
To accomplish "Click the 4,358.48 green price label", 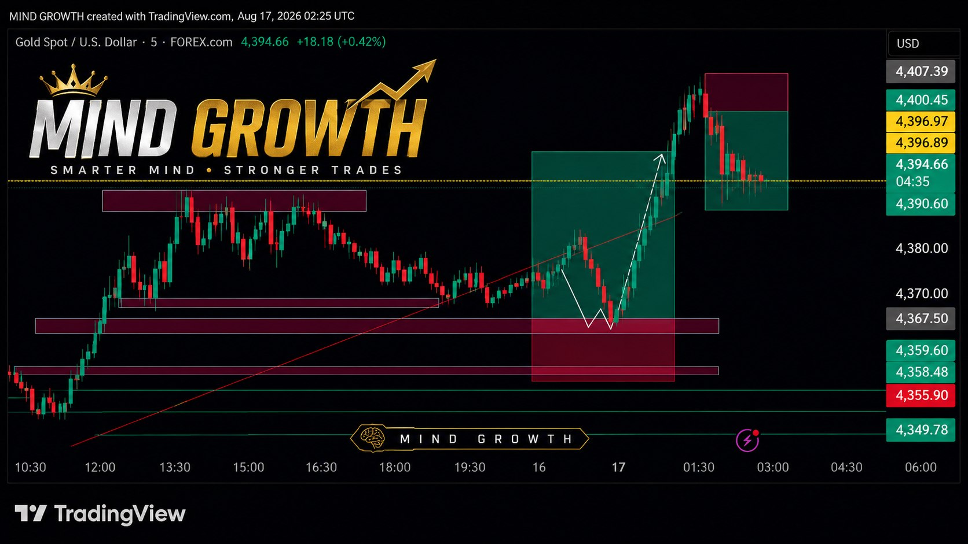I will (921, 372).
